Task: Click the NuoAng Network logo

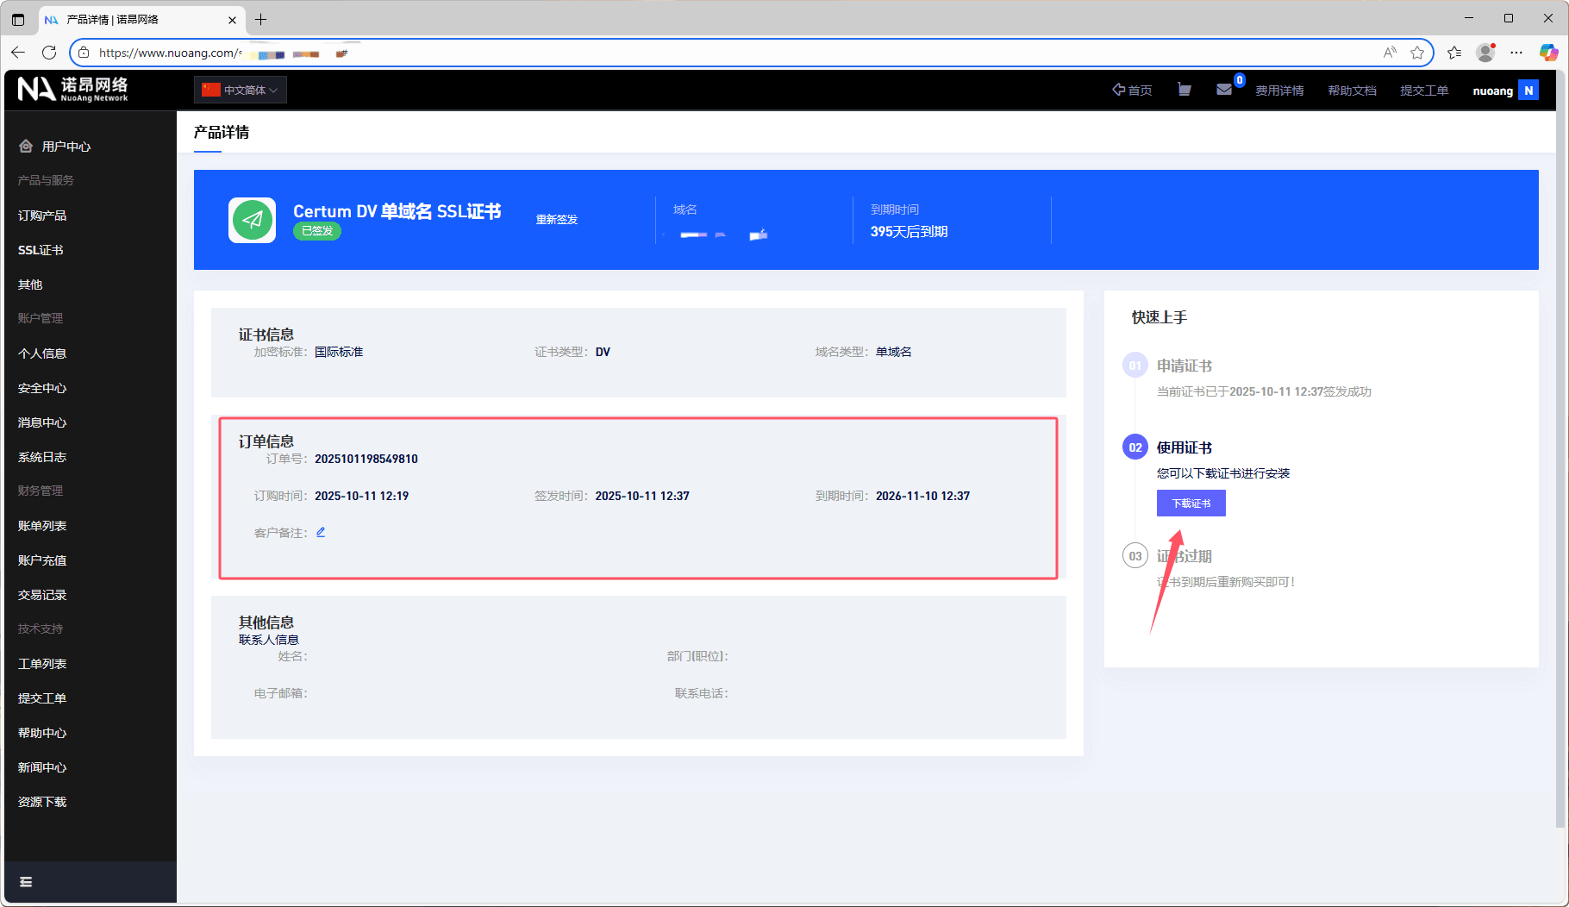Action: (73, 89)
